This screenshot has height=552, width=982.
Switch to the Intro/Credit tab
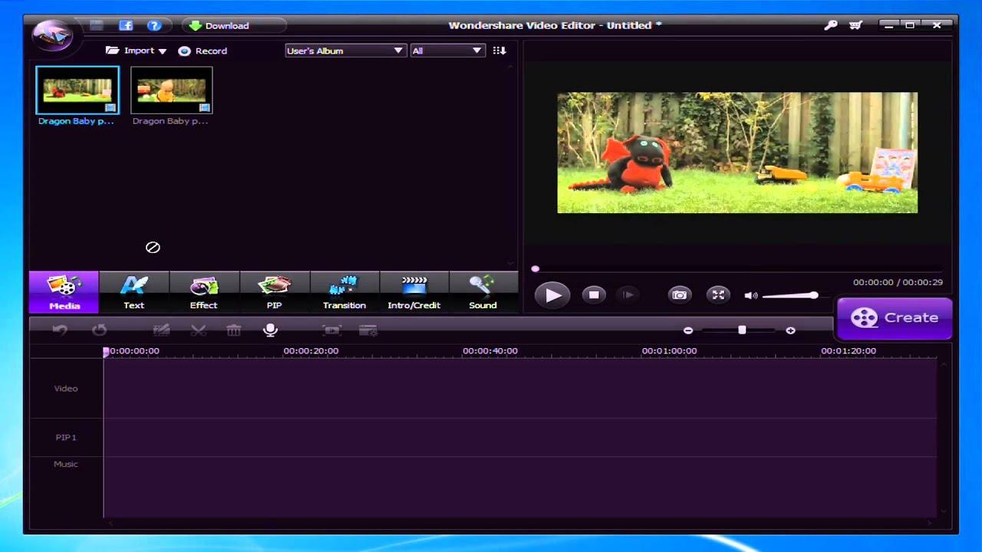[414, 292]
